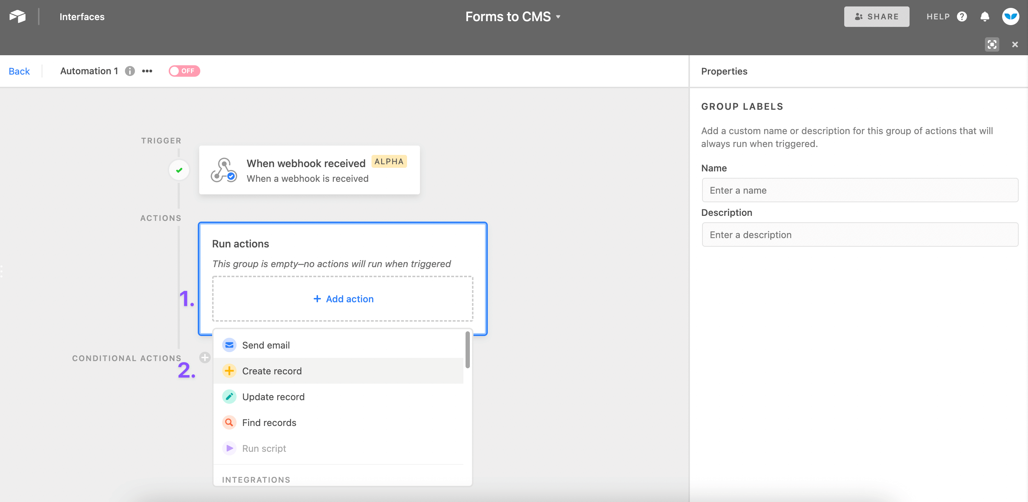The height and width of the screenshot is (502, 1028).
Task: Click the trigger's green checkmark status
Action: (x=179, y=170)
